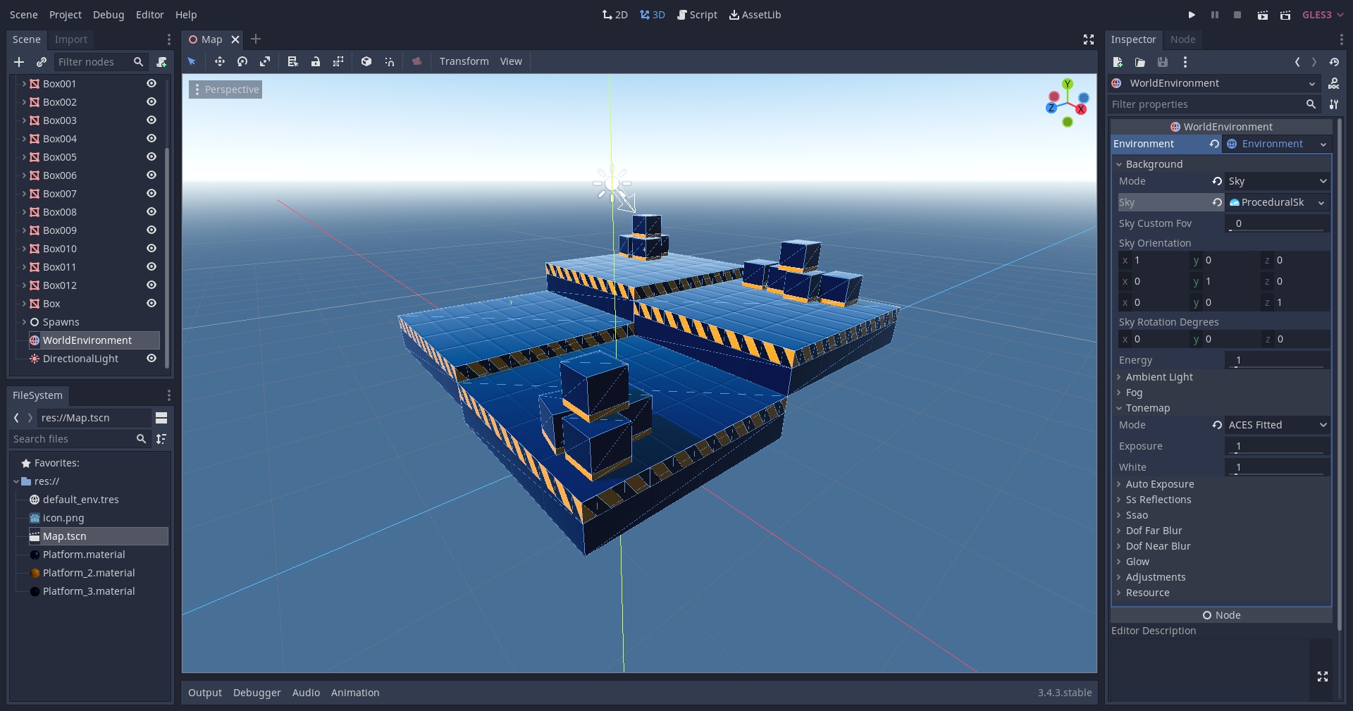Open the Transform menu
The image size is (1353, 711).
pyautogui.click(x=464, y=61)
